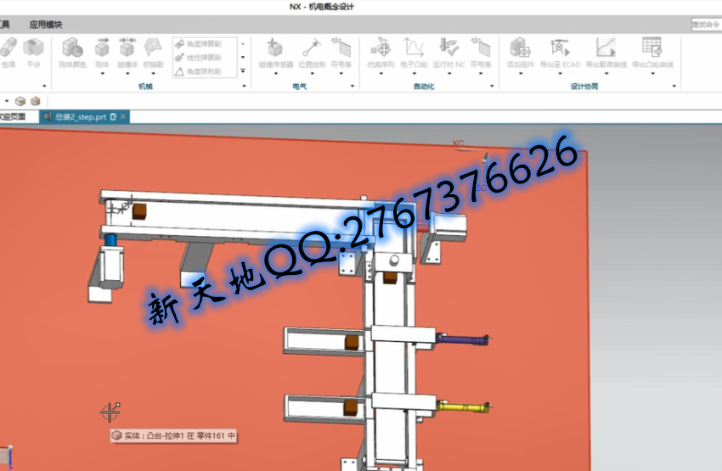
Task: Open the 应用模块 ribbon tab
Action: tap(46, 25)
